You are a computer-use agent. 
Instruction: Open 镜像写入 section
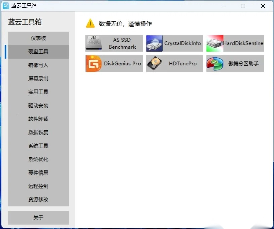(x=38, y=65)
